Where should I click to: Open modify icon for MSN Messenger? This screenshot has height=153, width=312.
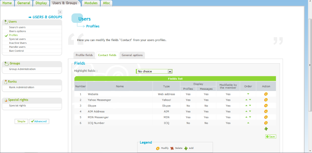click(266, 117)
